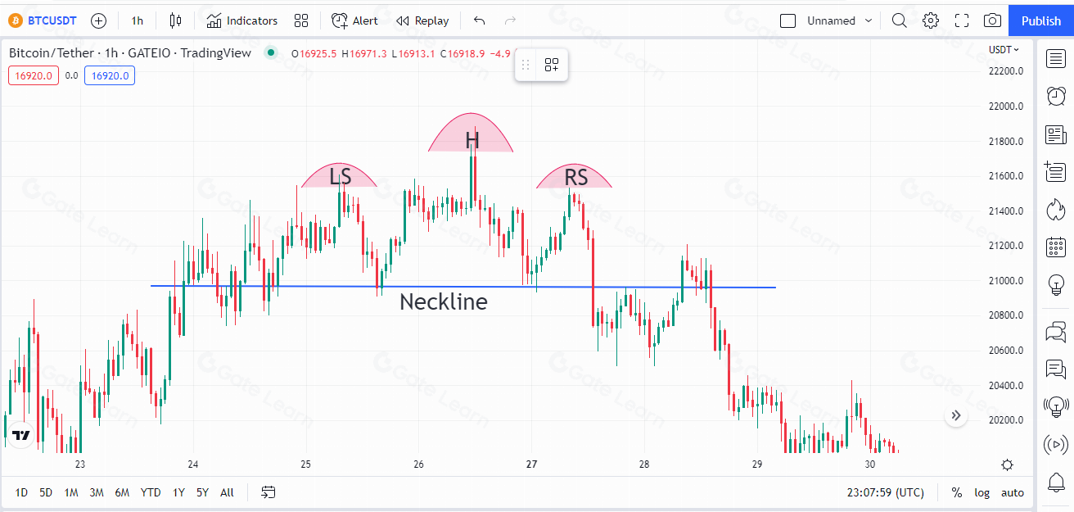Open the USDT currency dropdown

[x=1004, y=49]
